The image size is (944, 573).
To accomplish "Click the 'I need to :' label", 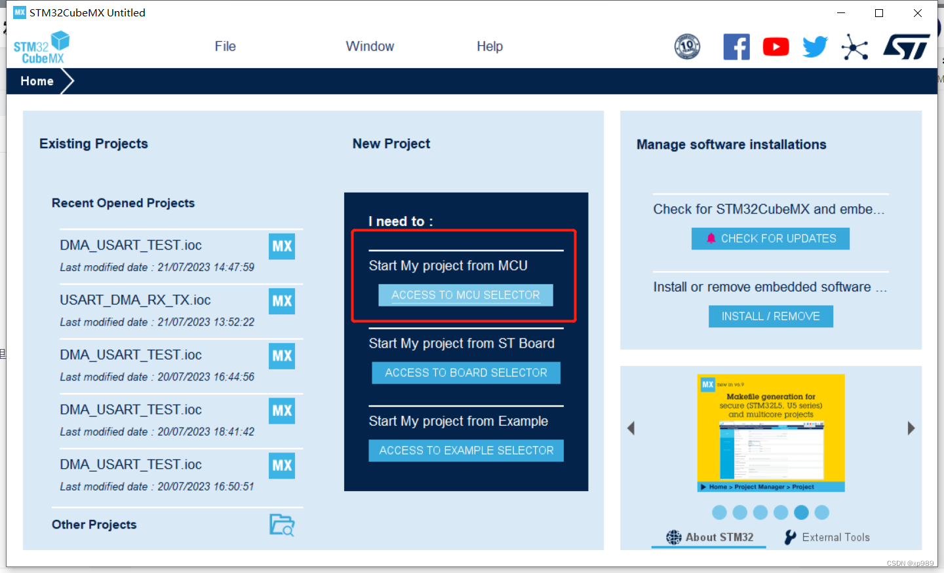I will click(401, 221).
